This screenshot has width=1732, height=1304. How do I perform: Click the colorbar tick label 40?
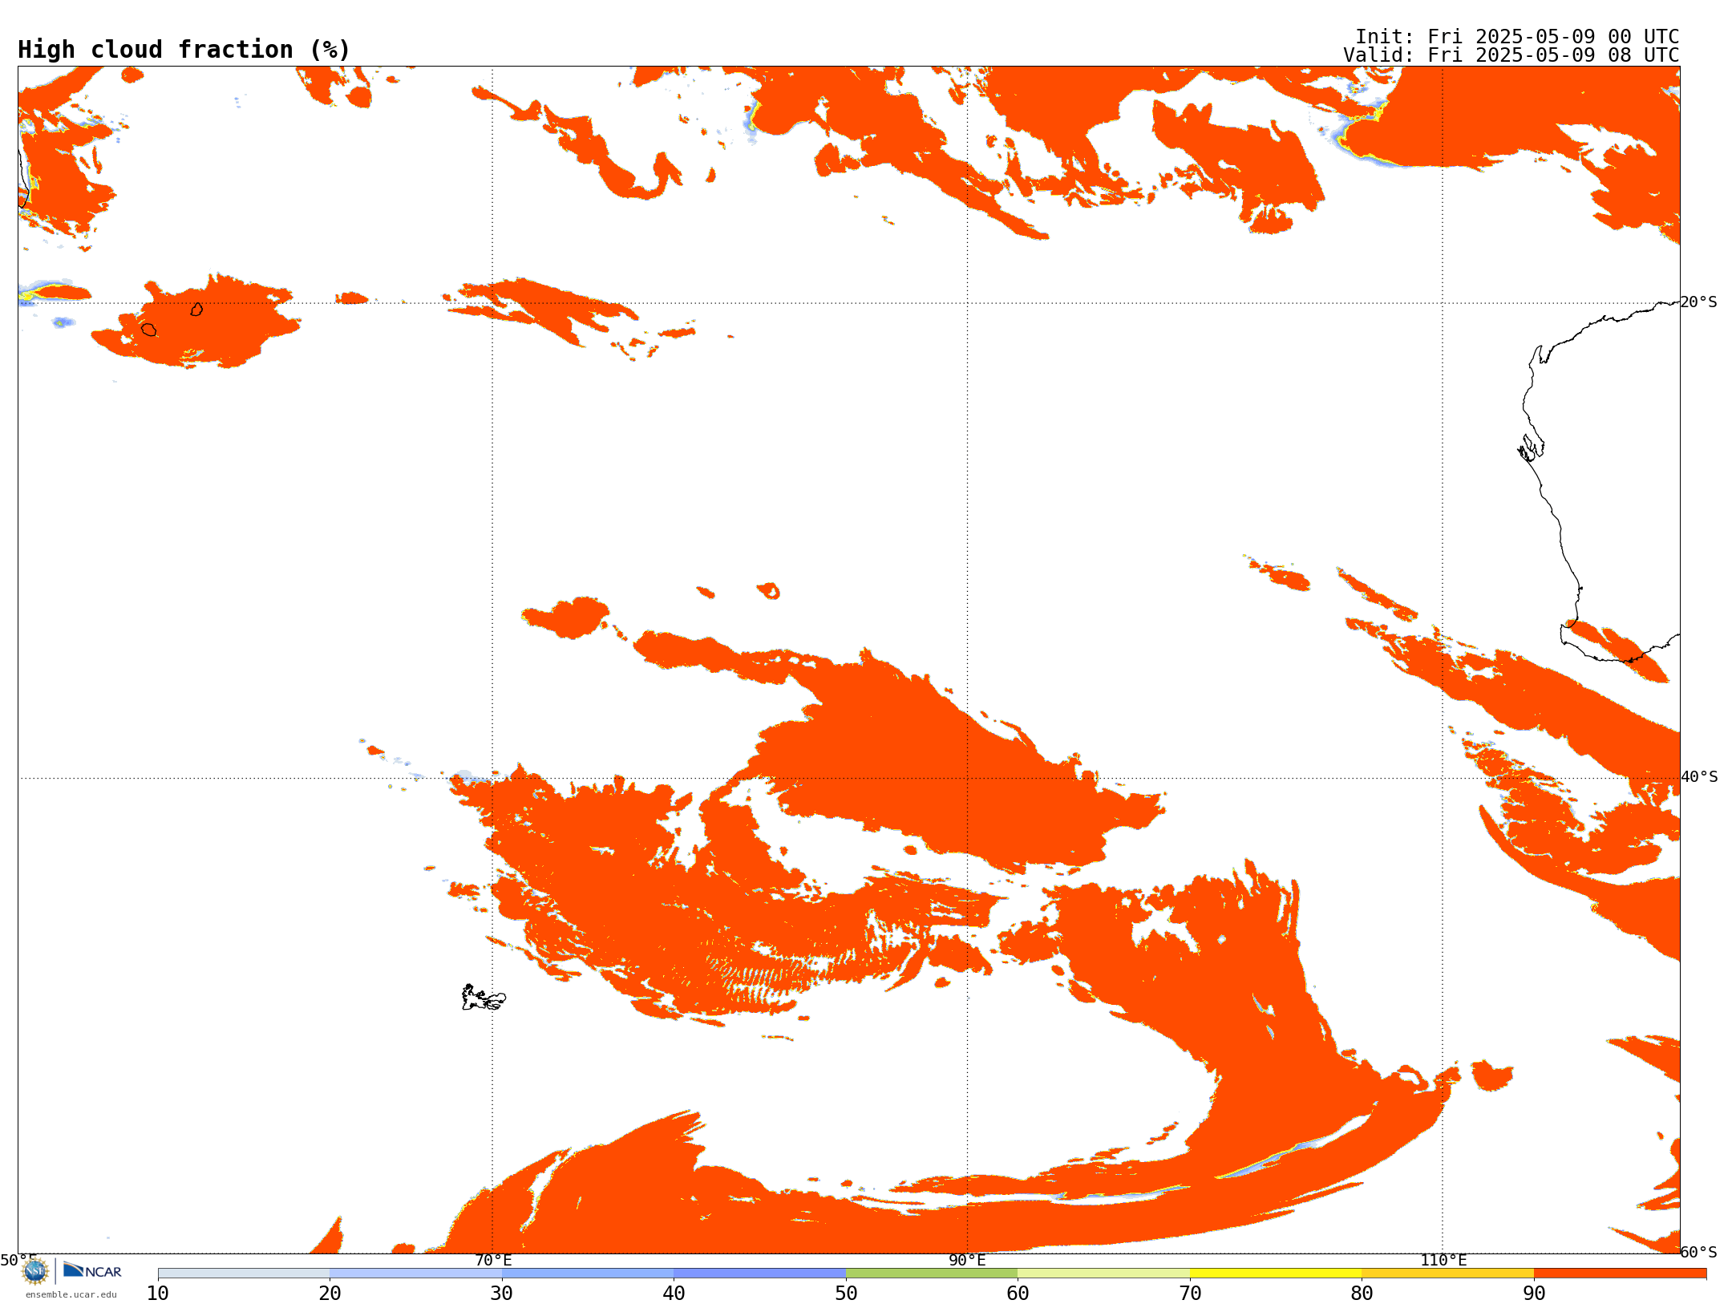674,1294
